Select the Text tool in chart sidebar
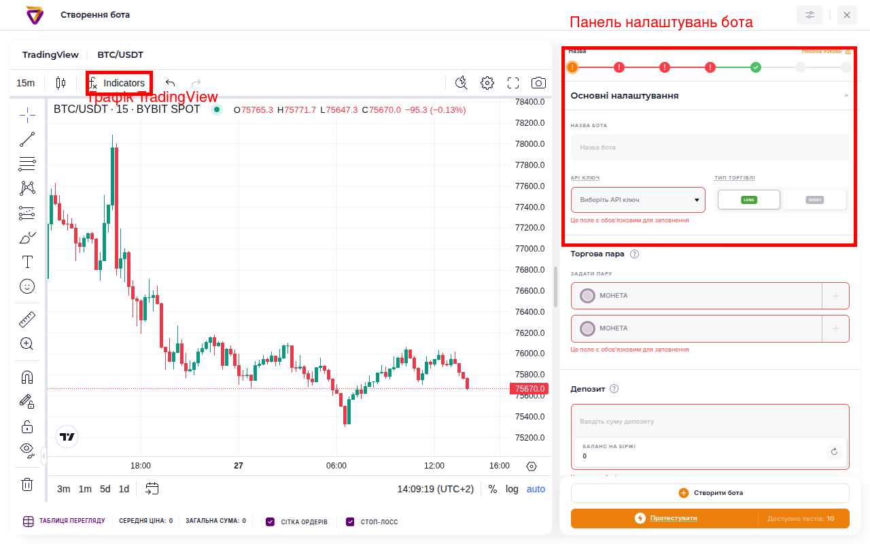 27,262
